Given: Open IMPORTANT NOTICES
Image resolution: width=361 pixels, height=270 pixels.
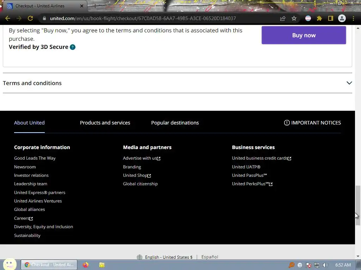Looking at the screenshot, I should click(x=312, y=123).
